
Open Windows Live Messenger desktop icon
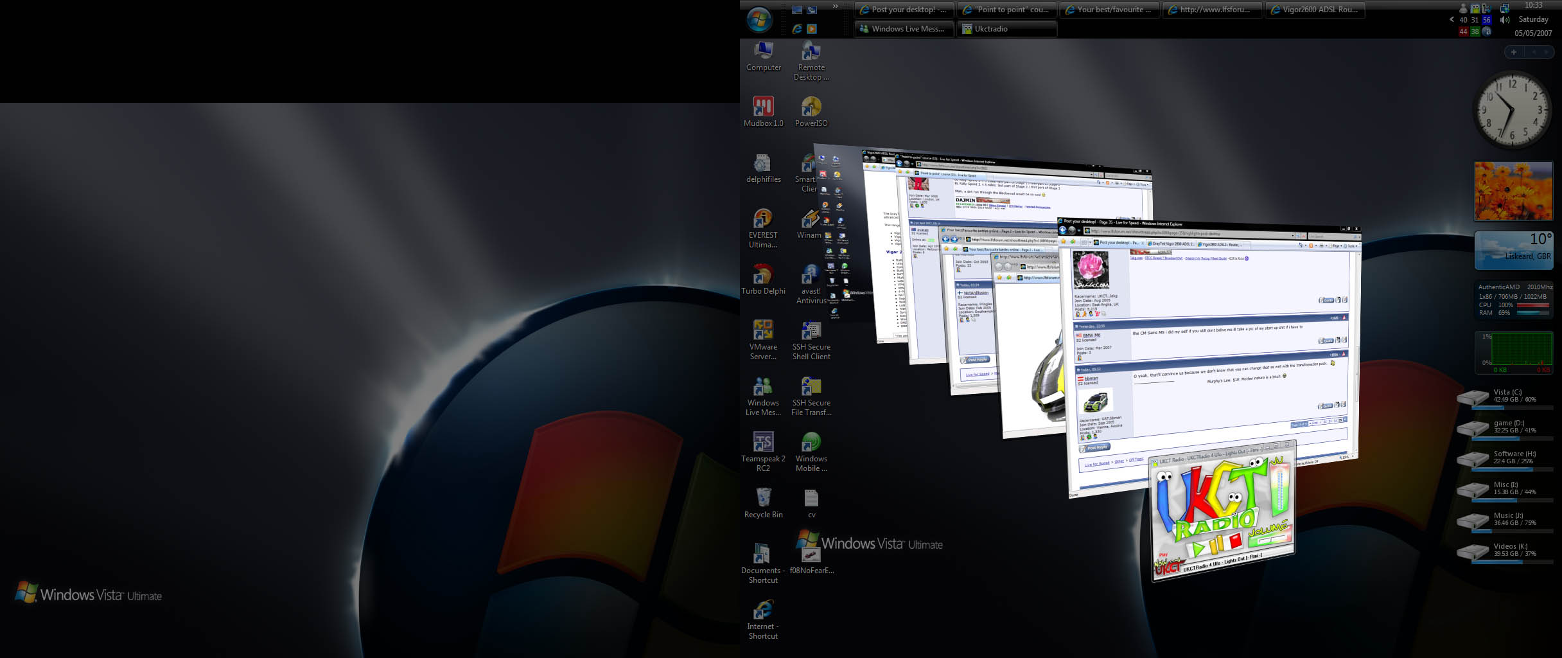[x=763, y=396]
